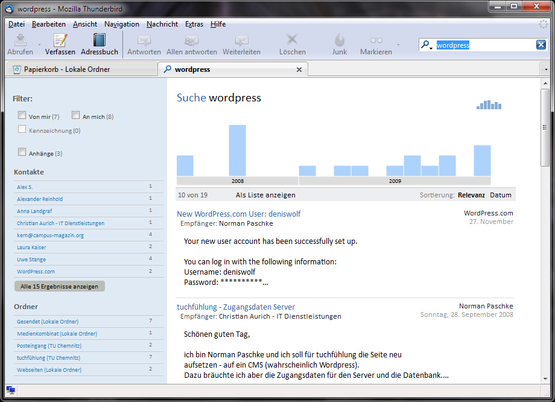
Task: Filter by contact Anna Landgraf
Action: 34,211
